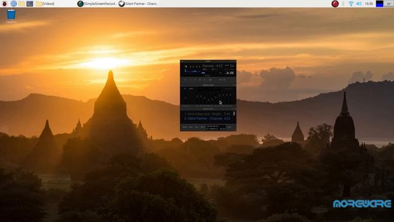Open the playlist Add menu button
The image size is (394, 222).
(x=185, y=127)
